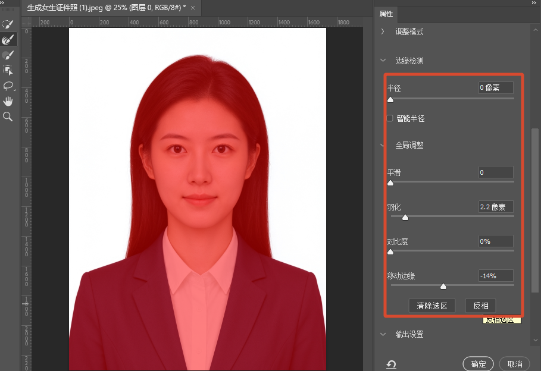This screenshot has height=371, width=541.
Task: Click the 羽化 slider handle
Action: [x=405, y=217]
